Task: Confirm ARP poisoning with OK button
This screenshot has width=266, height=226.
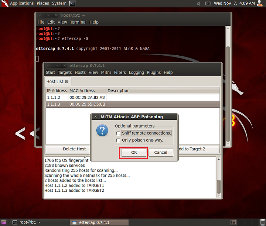Action: pos(134,153)
